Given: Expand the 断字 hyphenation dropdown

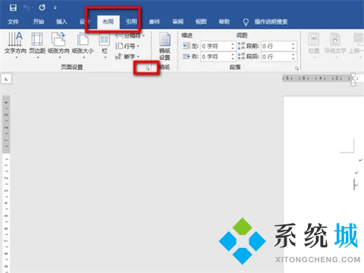Looking at the screenshot, I should (127, 56).
